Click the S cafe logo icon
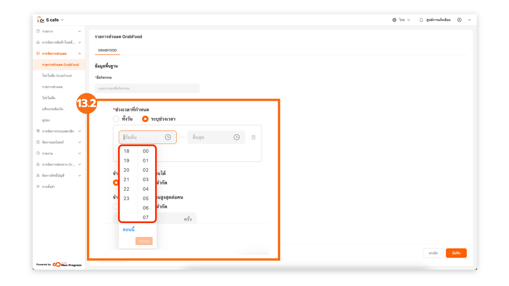Viewport: 509px width, 286px height. coord(41,20)
